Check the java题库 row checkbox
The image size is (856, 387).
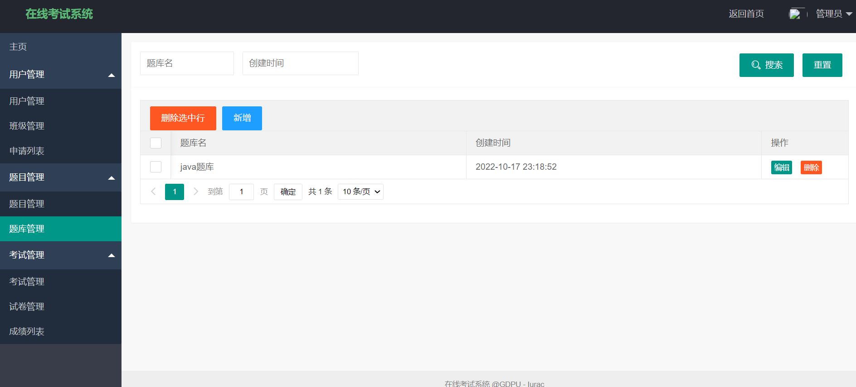pyautogui.click(x=156, y=167)
